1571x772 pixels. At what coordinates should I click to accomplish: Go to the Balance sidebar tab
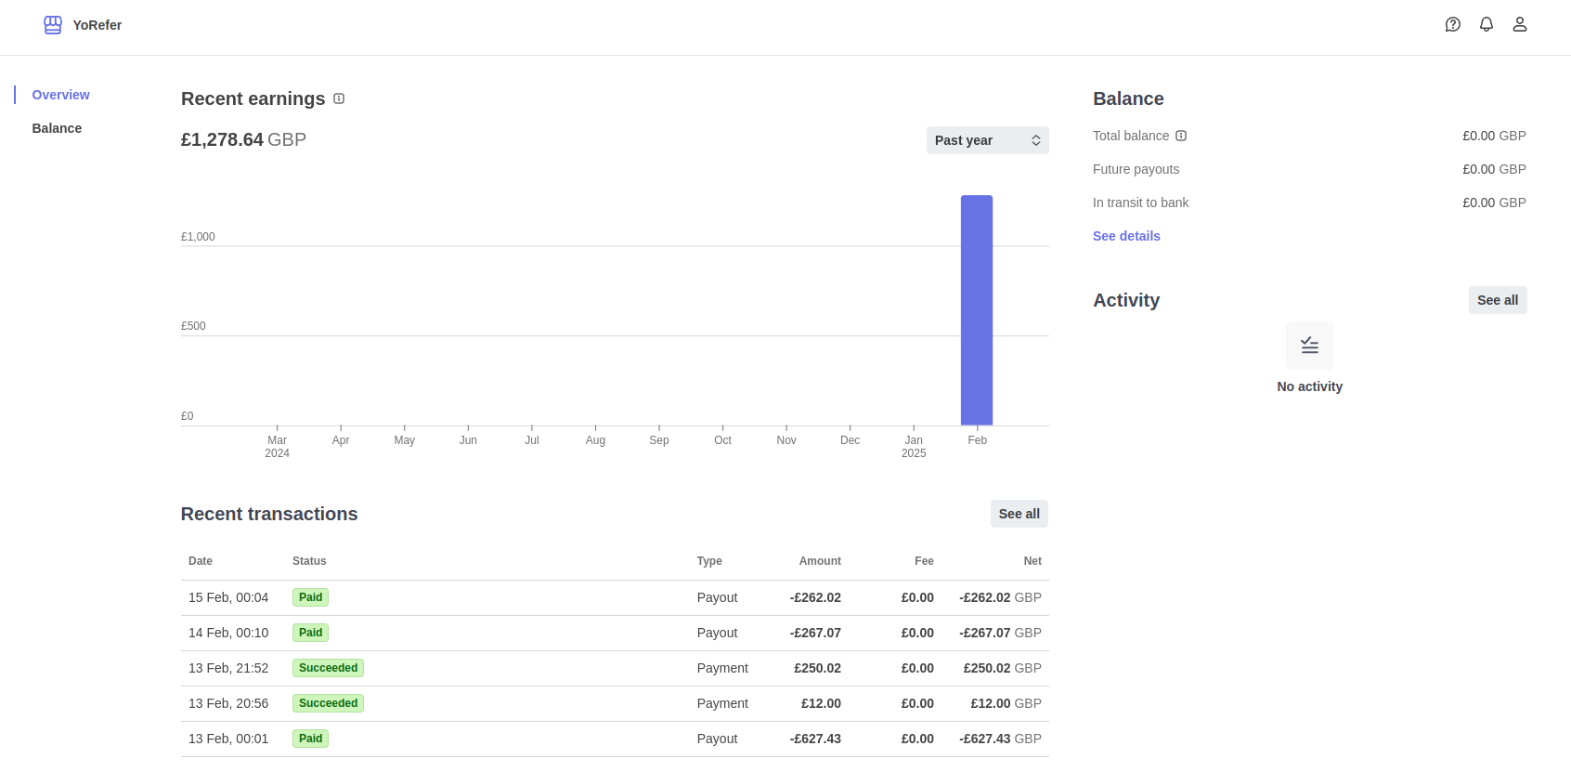pyautogui.click(x=57, y=128)
